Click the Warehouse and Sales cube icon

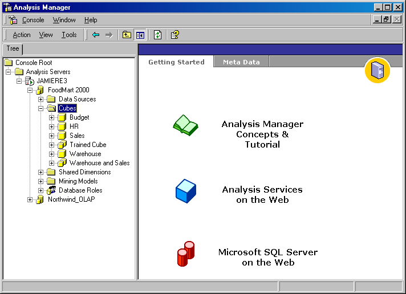click(x=62, y=163)
